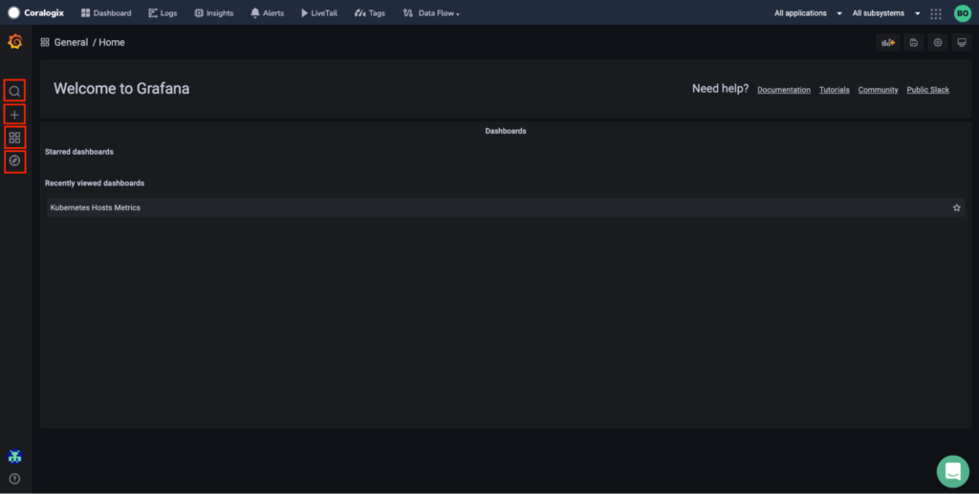This screenshot has width=979, height=494.
Task: Open the apps grid icon in top bar
Action: click(935, 13)
